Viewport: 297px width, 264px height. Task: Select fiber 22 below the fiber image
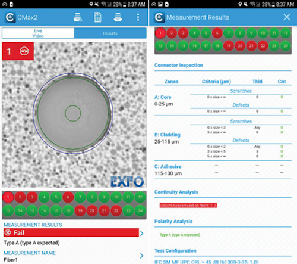coord(116,210)
